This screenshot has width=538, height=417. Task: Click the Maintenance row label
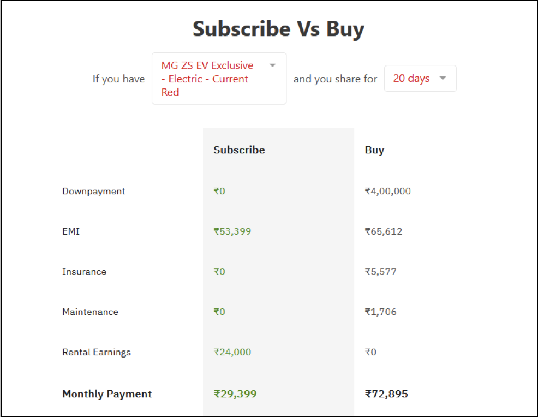click(x=90, y=312)
